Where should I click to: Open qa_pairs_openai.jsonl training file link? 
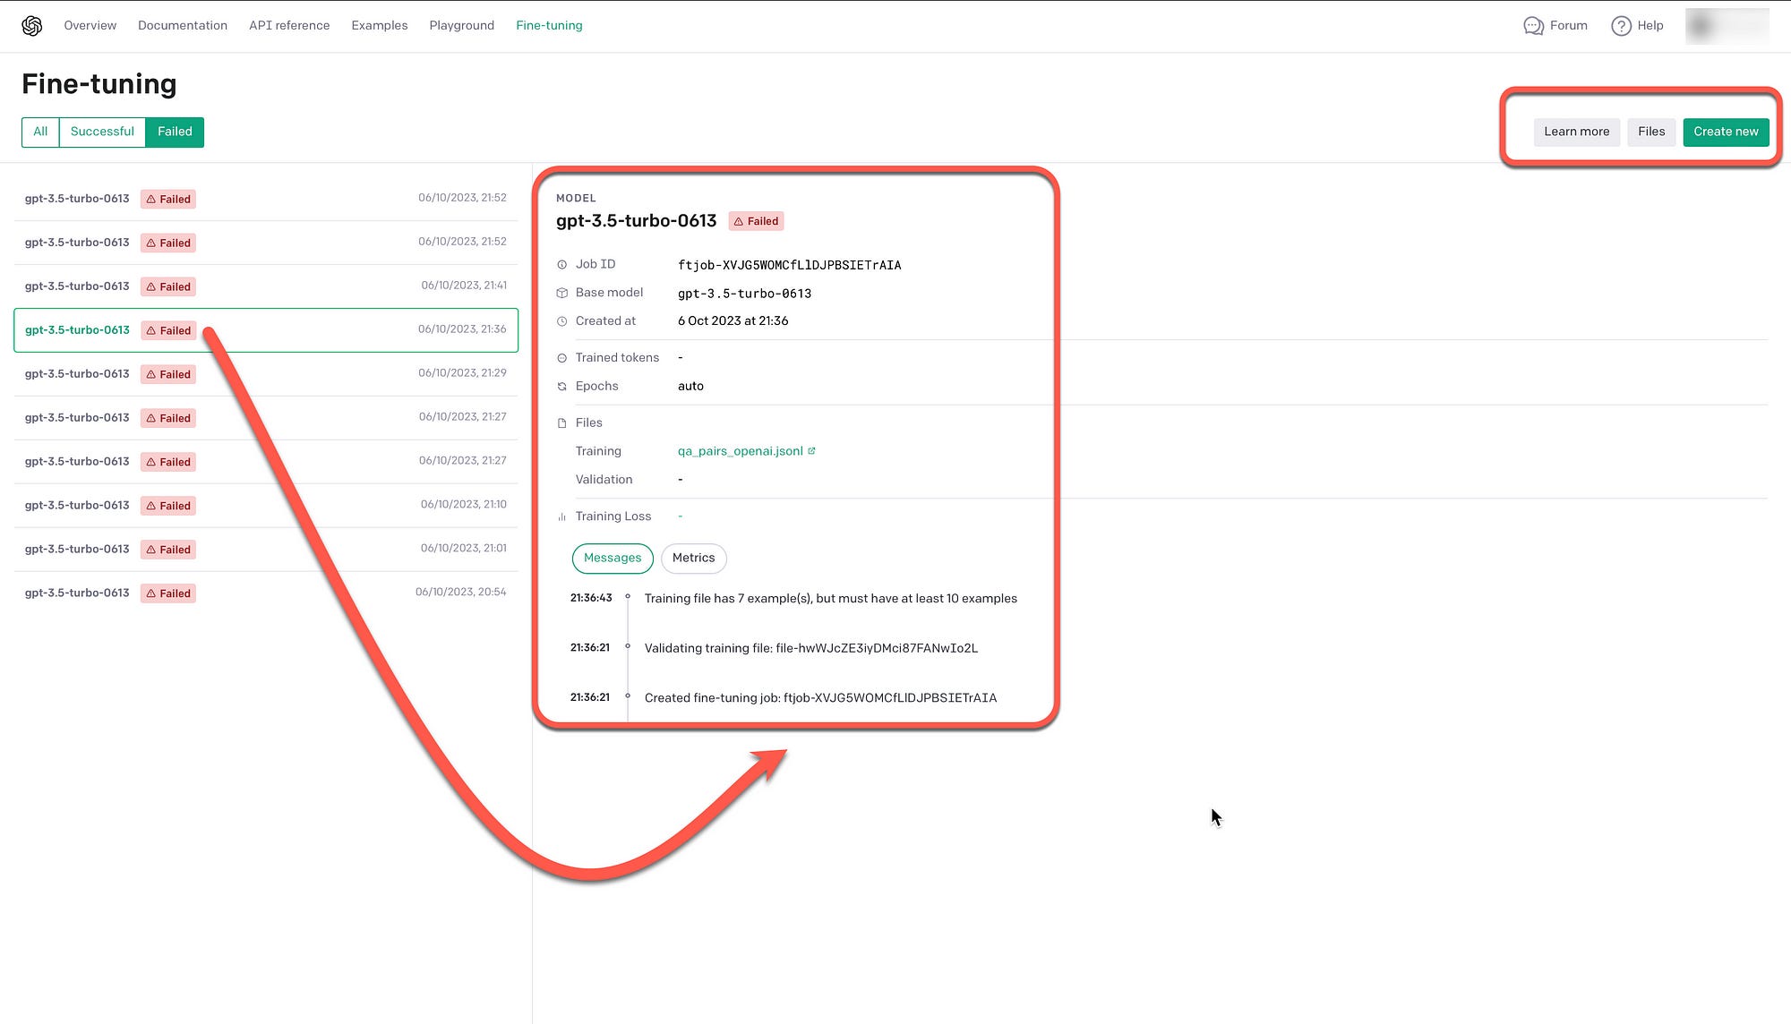tap(740, 451)
